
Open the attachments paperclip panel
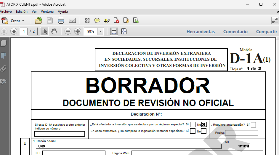tap(4, 68)
